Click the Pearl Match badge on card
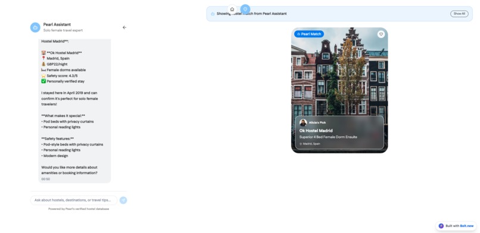Image resolution: width=480 pixels, height=233 pixels. 309,34
